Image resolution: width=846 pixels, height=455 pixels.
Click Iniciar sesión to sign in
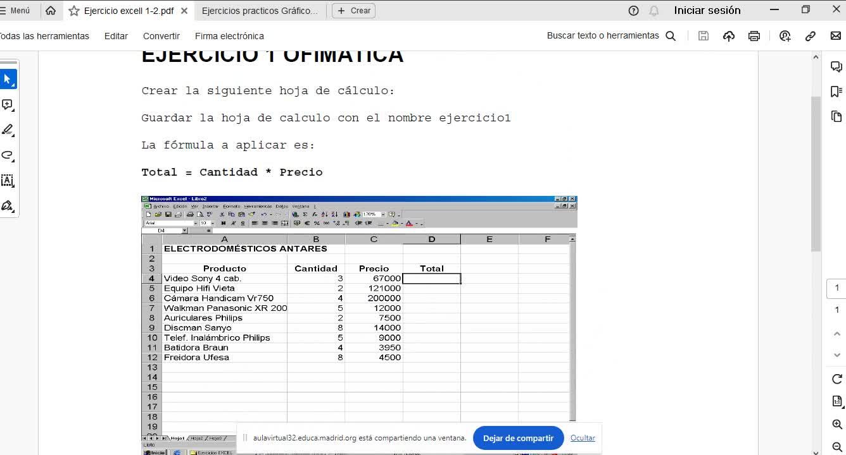(707, 11)
